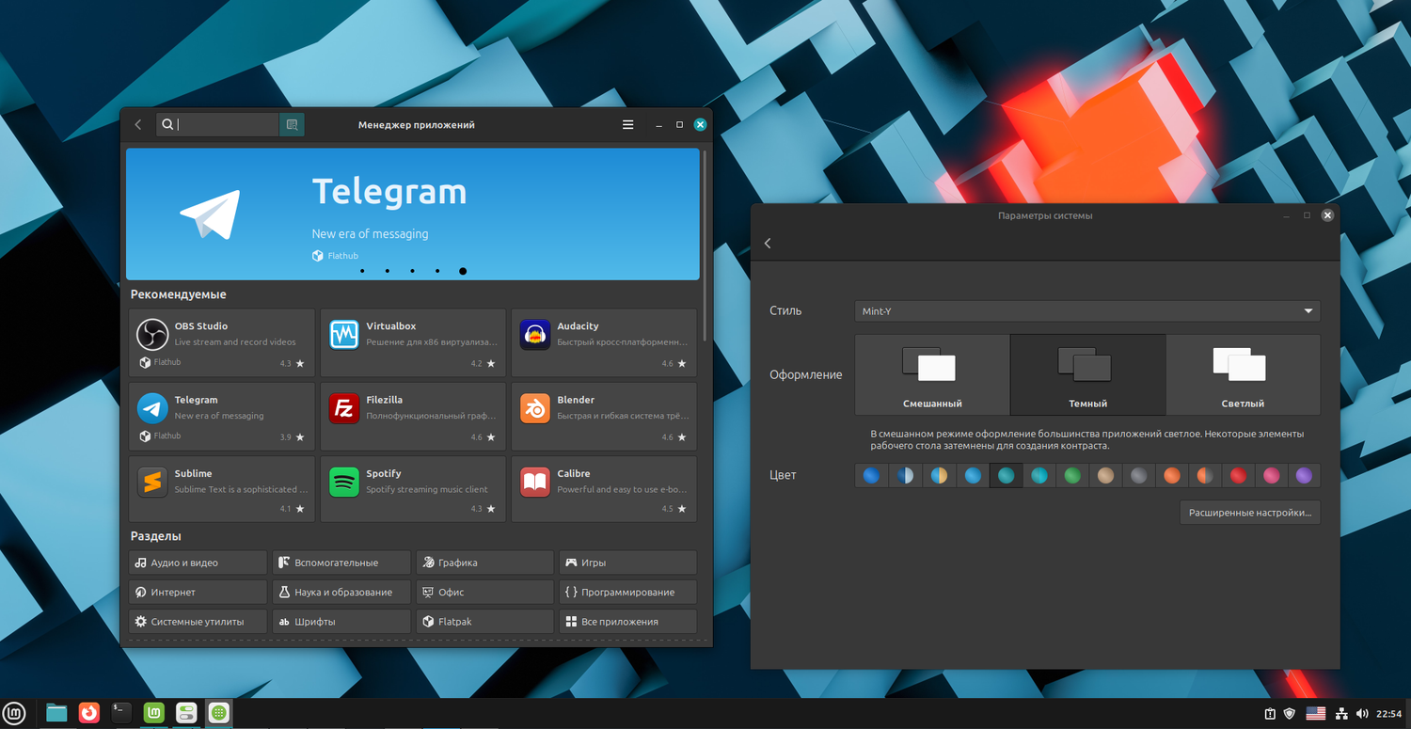Pick the sand beige color swatch
The width and height of the screenshot is (1411, 729).
(1105, 476)
